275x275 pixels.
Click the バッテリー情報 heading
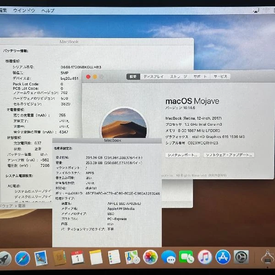[x=16, y=51]
